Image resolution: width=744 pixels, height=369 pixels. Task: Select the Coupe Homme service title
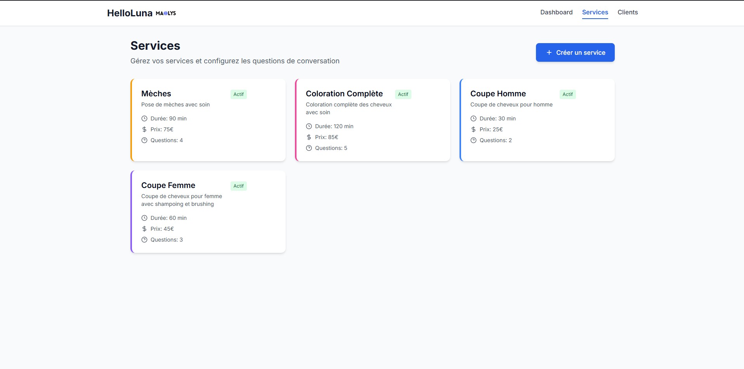tap(498, 94)
